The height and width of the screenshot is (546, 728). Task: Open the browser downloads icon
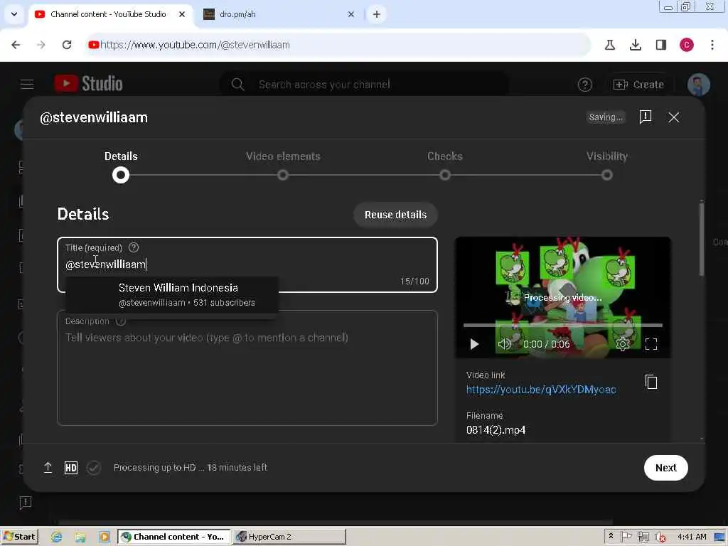(x=635, y=45)
